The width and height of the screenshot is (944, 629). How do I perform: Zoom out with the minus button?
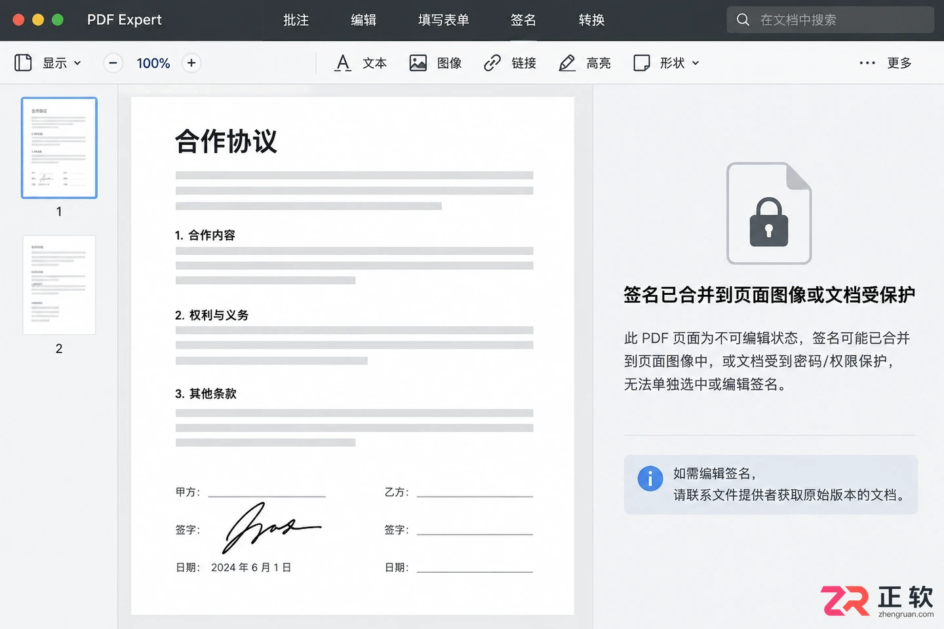click(x=113, y=63)
